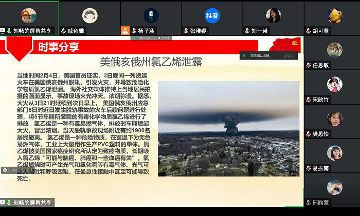Image resolution: width=360 pixels, height=216 pixels.
Task: Click 胡可萱's muted microphone icon
Action: pos(309,31)
